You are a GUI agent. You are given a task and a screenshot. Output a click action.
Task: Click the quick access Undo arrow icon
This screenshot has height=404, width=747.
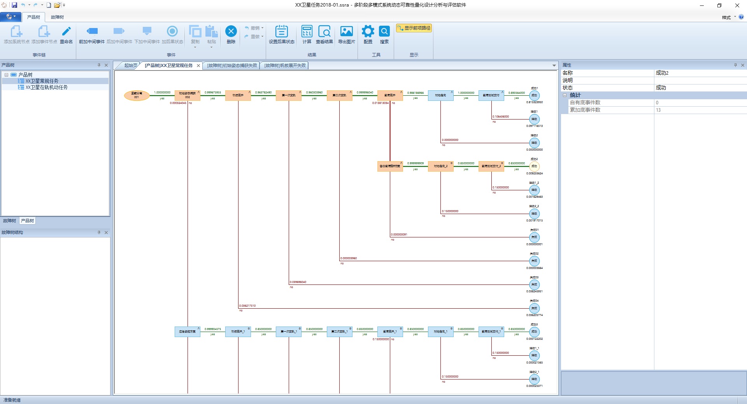coord(23,5)
